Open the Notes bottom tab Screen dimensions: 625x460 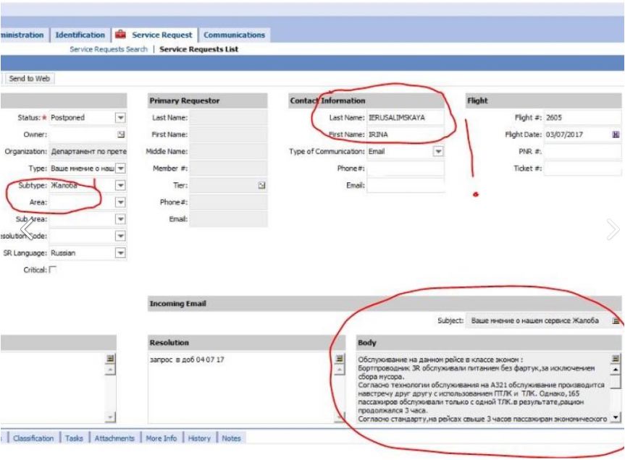tap(231, 438)
